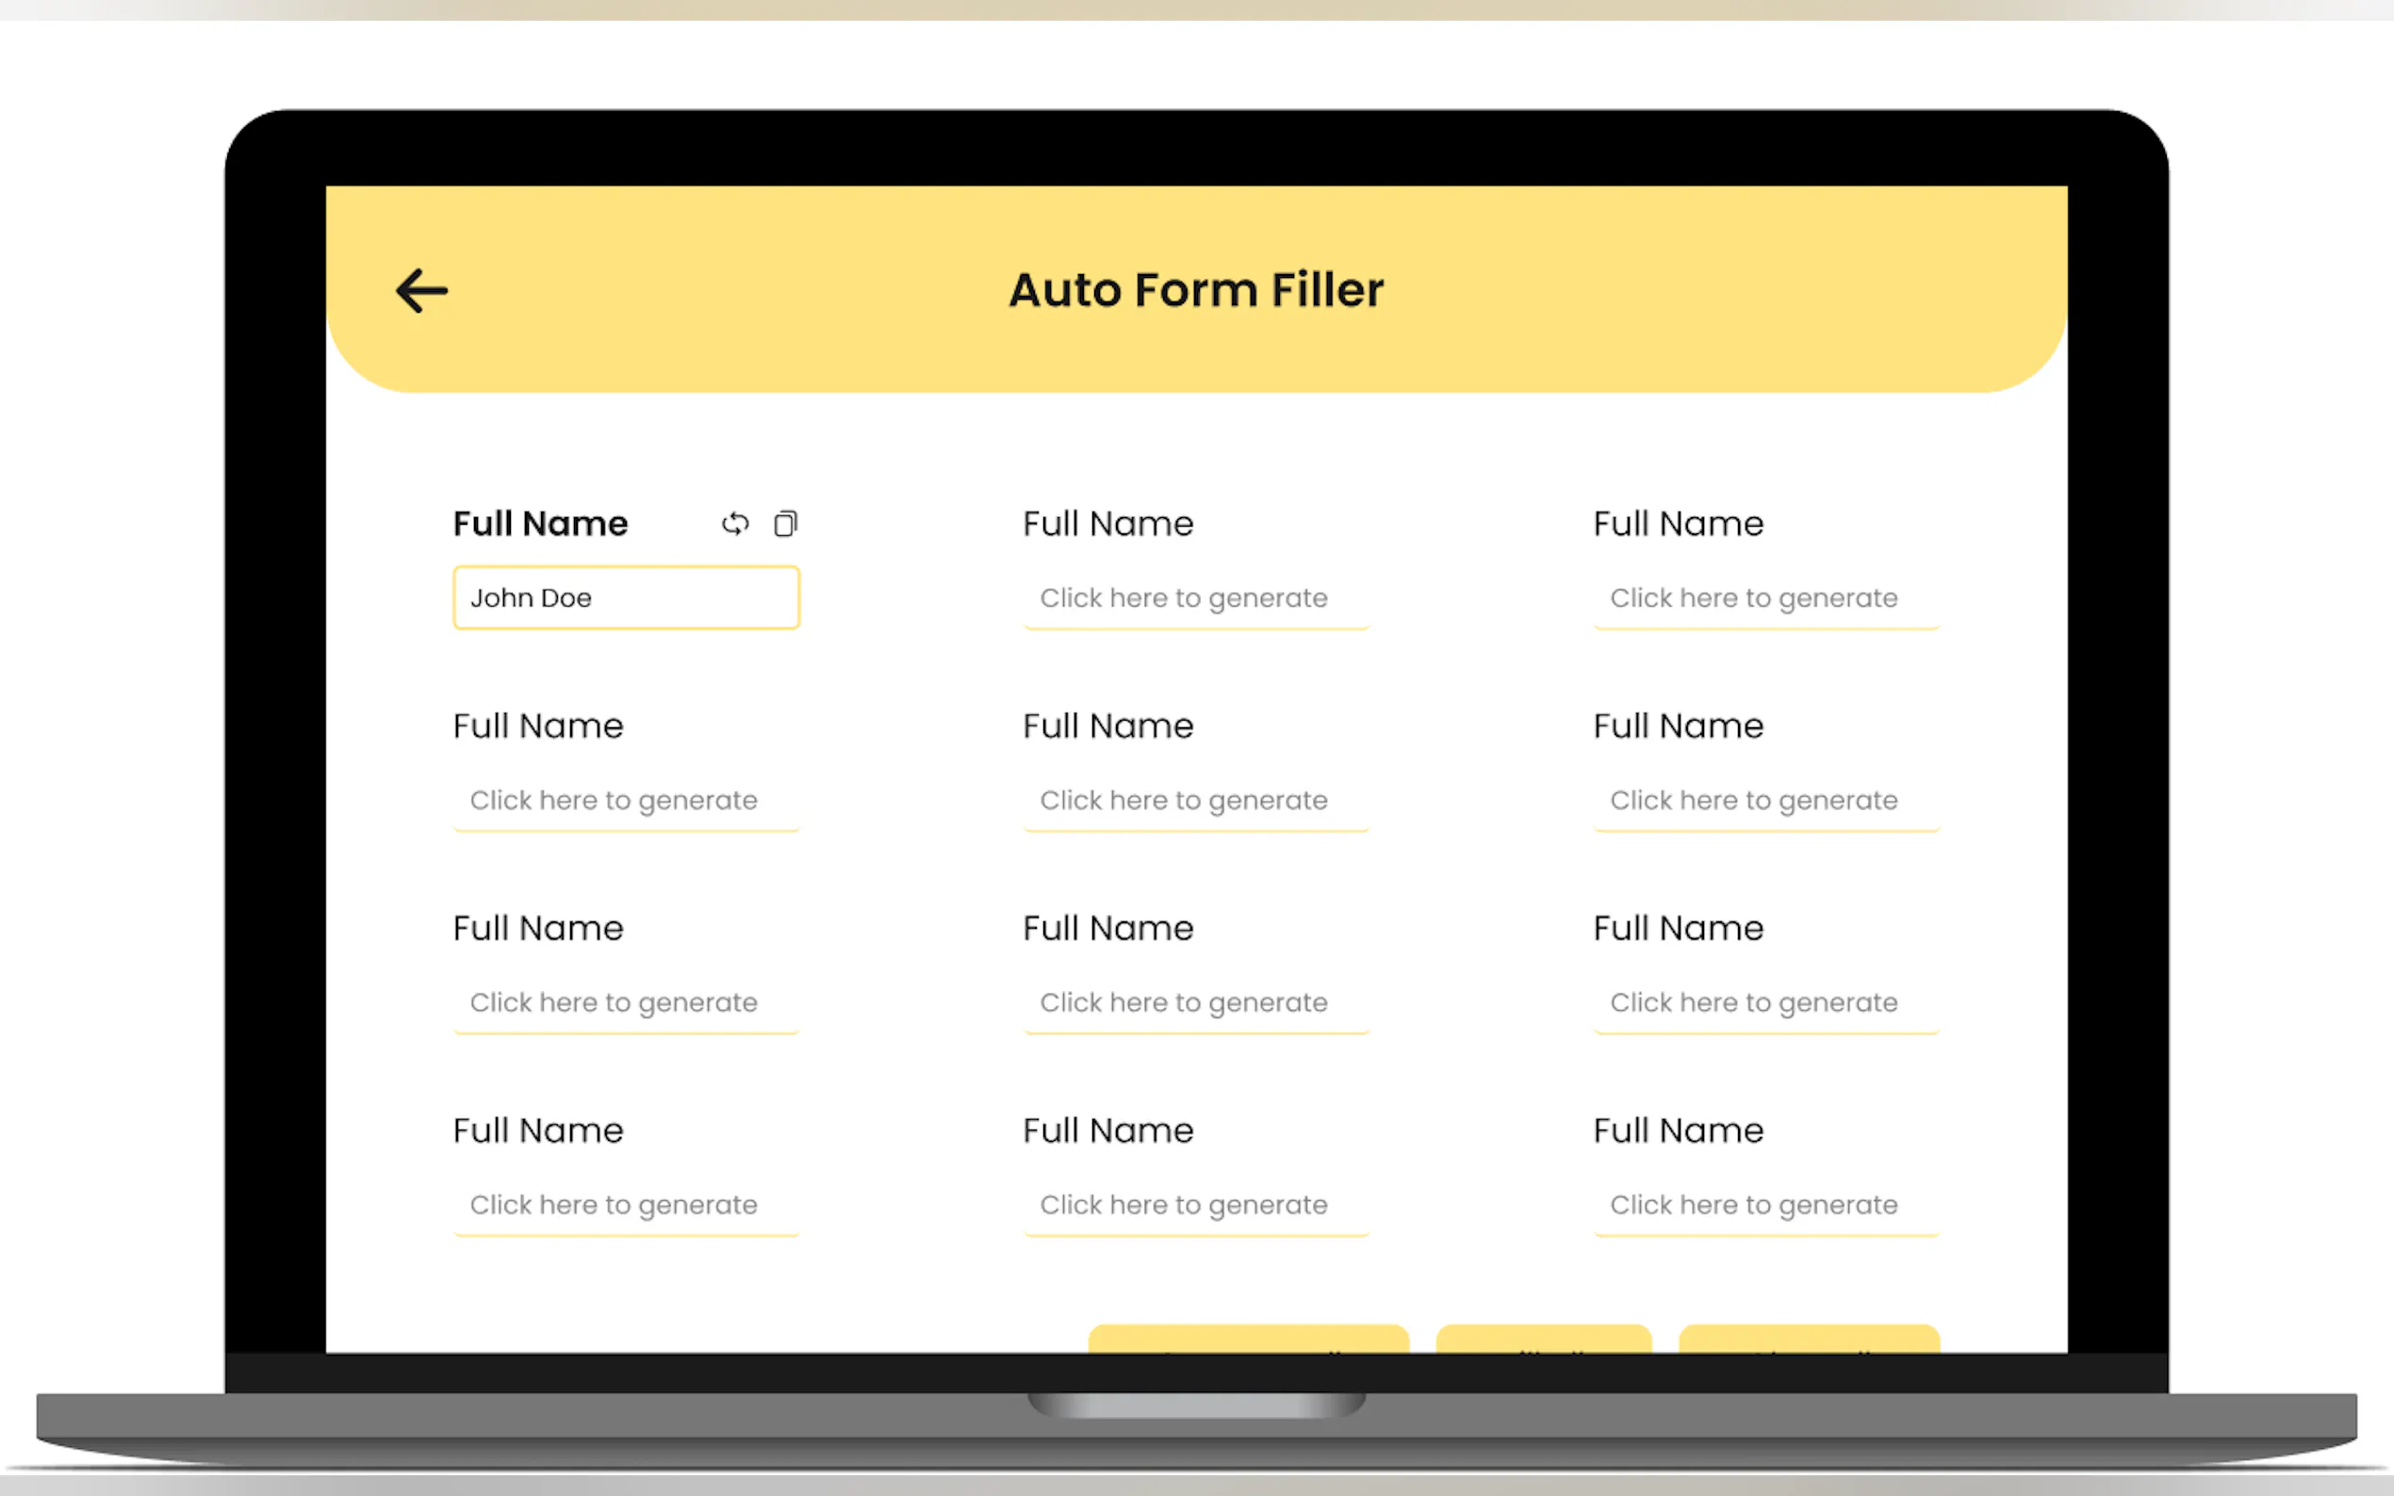The height and width of the screenshot is (1496, 2394).
Task: Generate name in first row, right field
Action: tap(1765, 598)
